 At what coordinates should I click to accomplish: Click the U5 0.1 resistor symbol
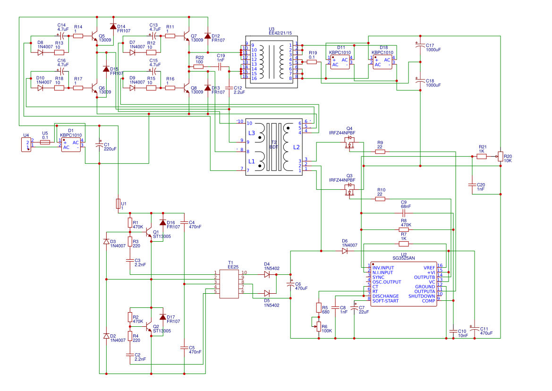coord(45,142)
